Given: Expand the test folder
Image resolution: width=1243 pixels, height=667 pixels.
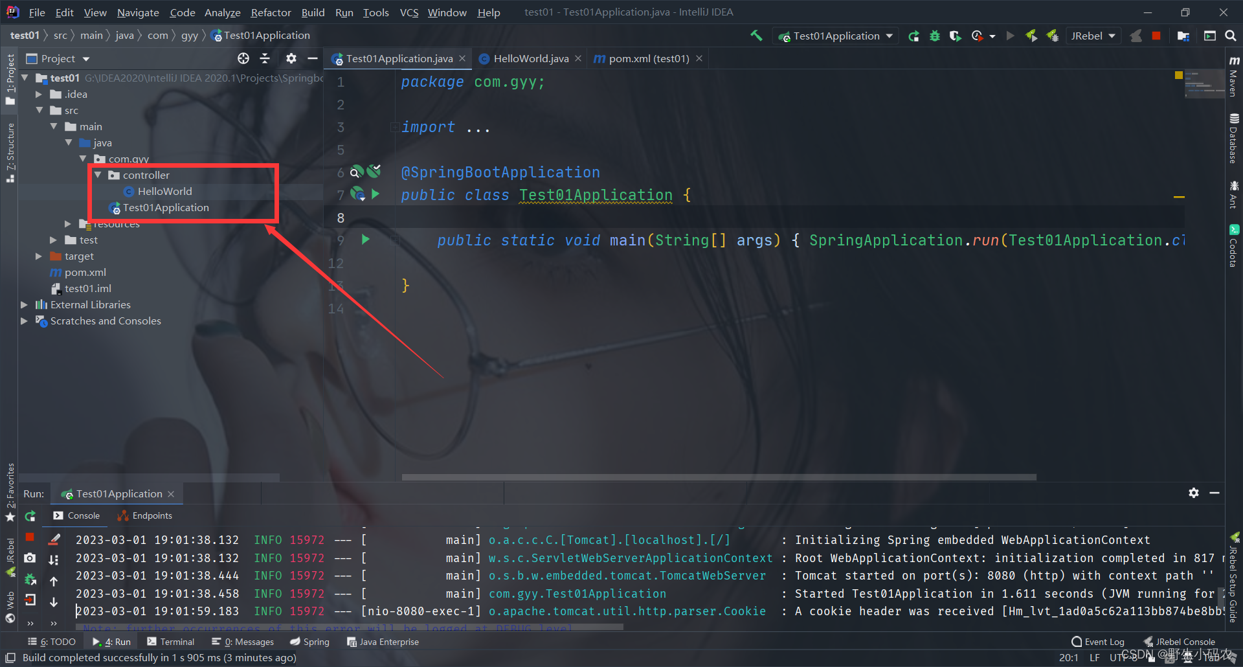Looking at the screenshot, I should coord(54,240).
